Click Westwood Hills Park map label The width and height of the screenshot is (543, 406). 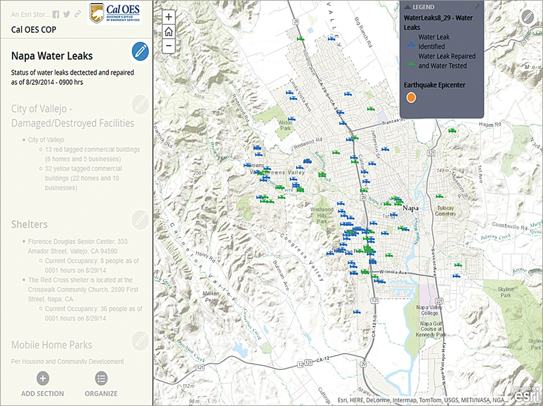tap(322, 216)
